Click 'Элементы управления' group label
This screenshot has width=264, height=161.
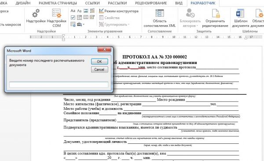pos(105,31)
